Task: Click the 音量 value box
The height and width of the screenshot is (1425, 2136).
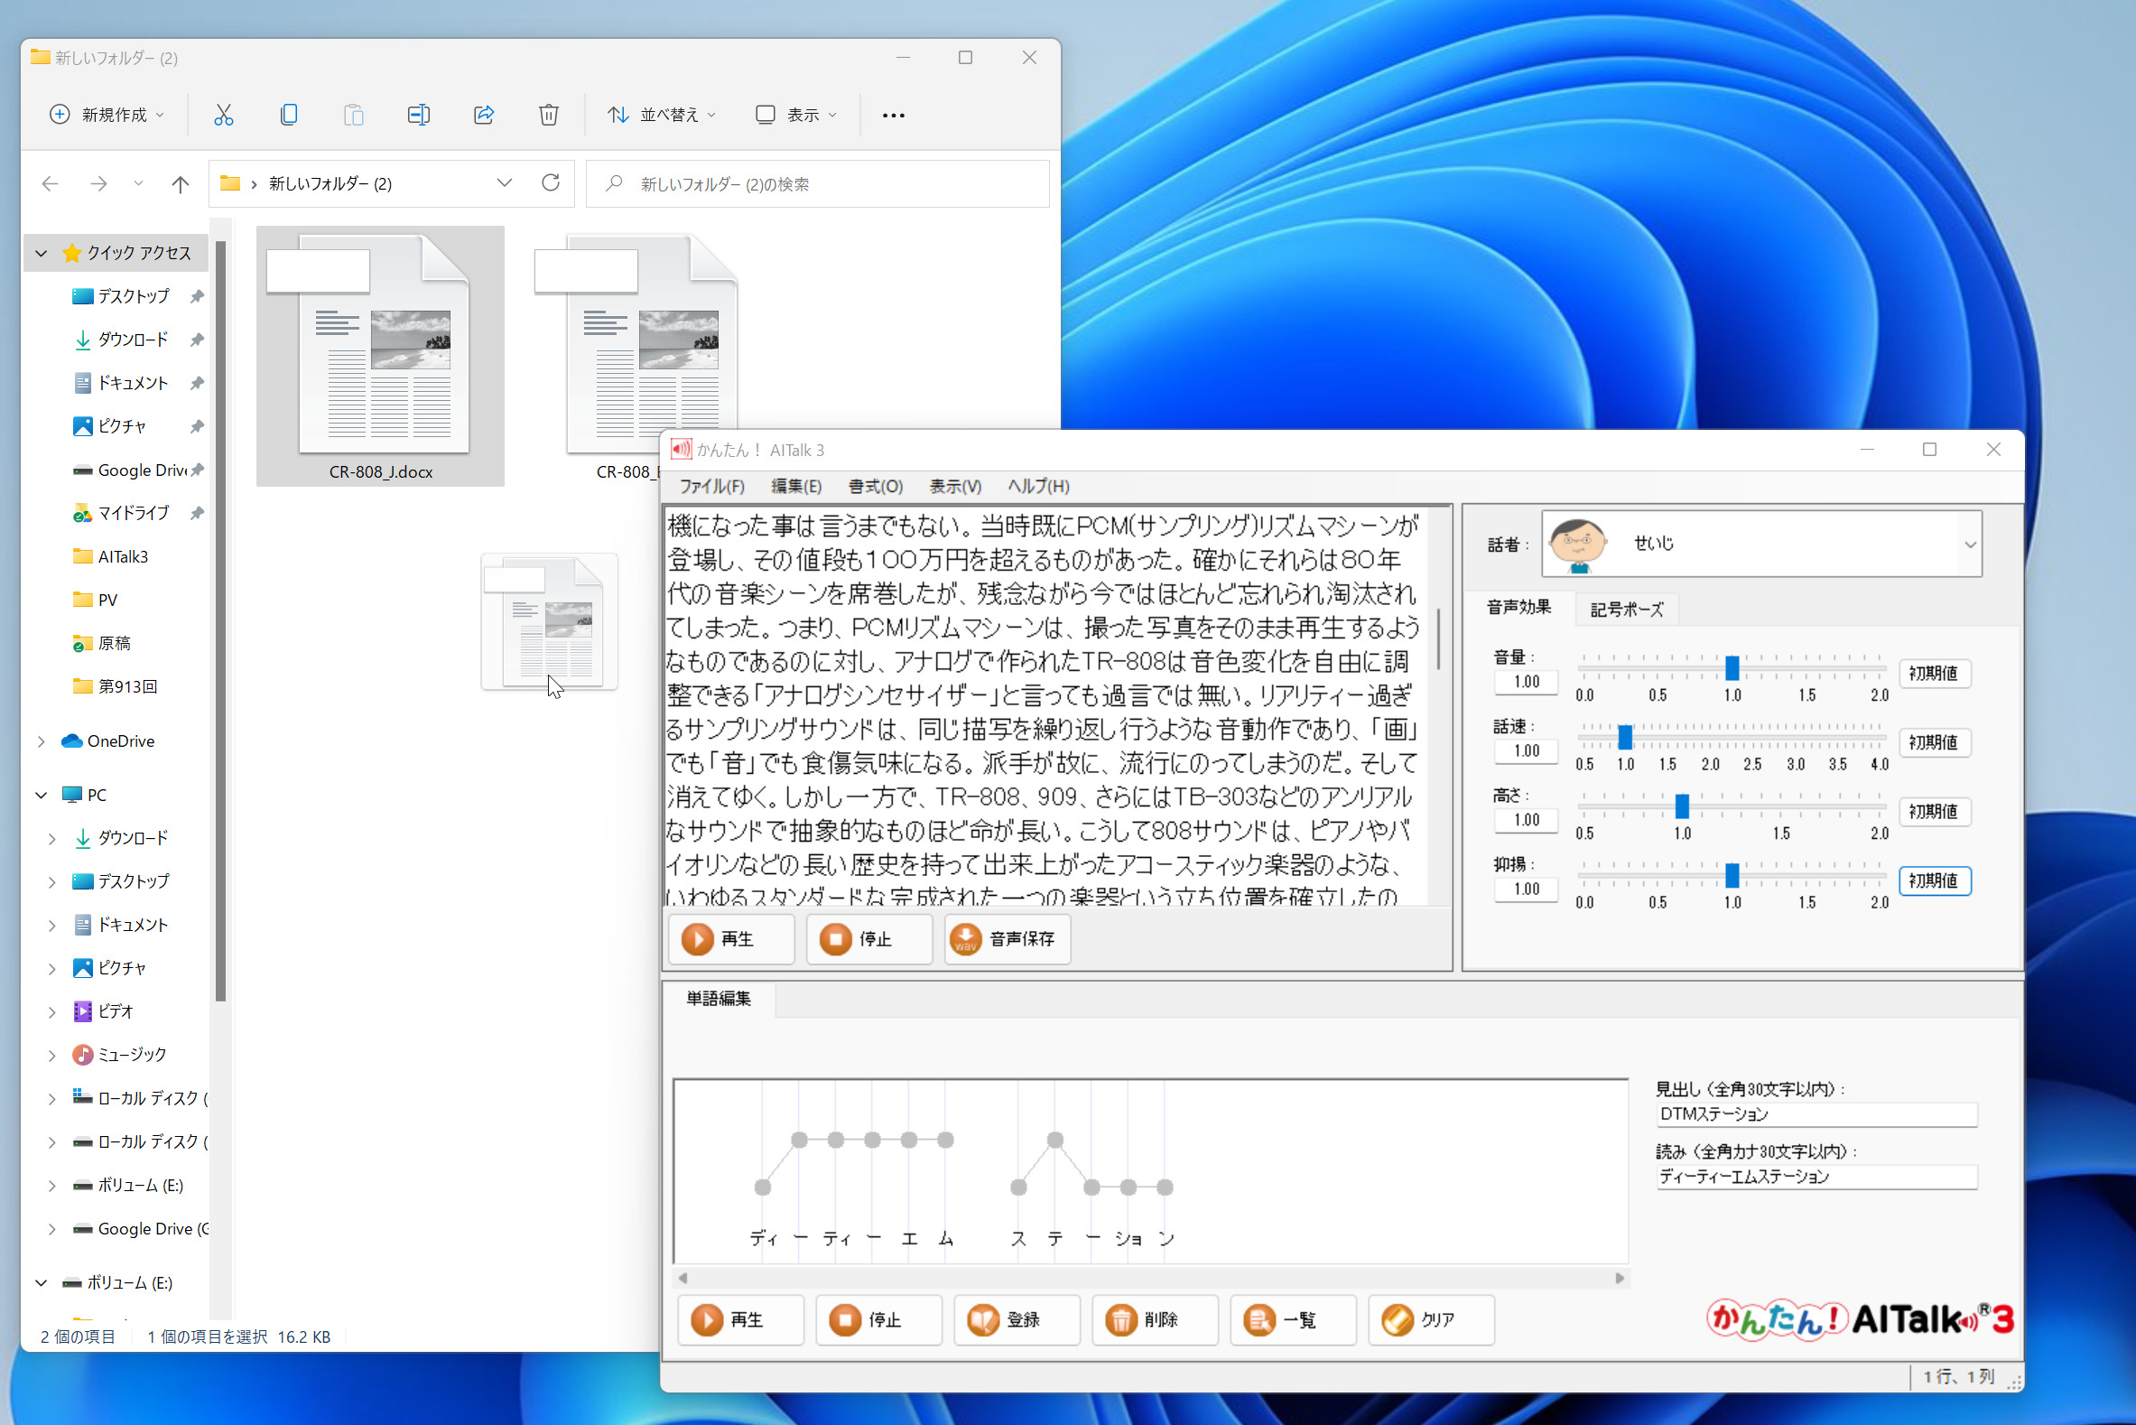Action: click(1527, 682)
